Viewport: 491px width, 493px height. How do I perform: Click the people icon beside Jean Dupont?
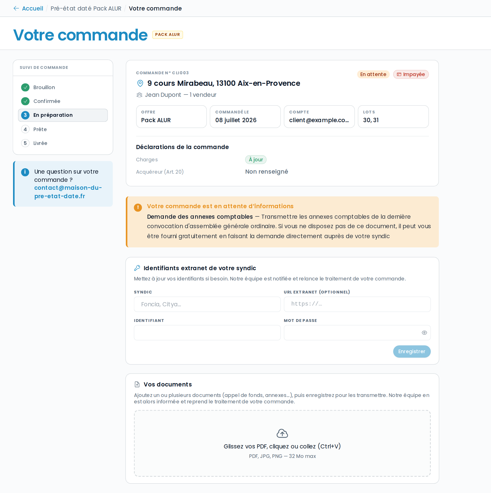pos(139,95)
